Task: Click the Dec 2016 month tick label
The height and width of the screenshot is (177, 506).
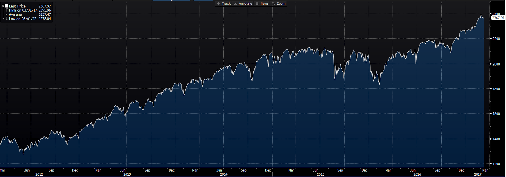Action: [461, 170]
